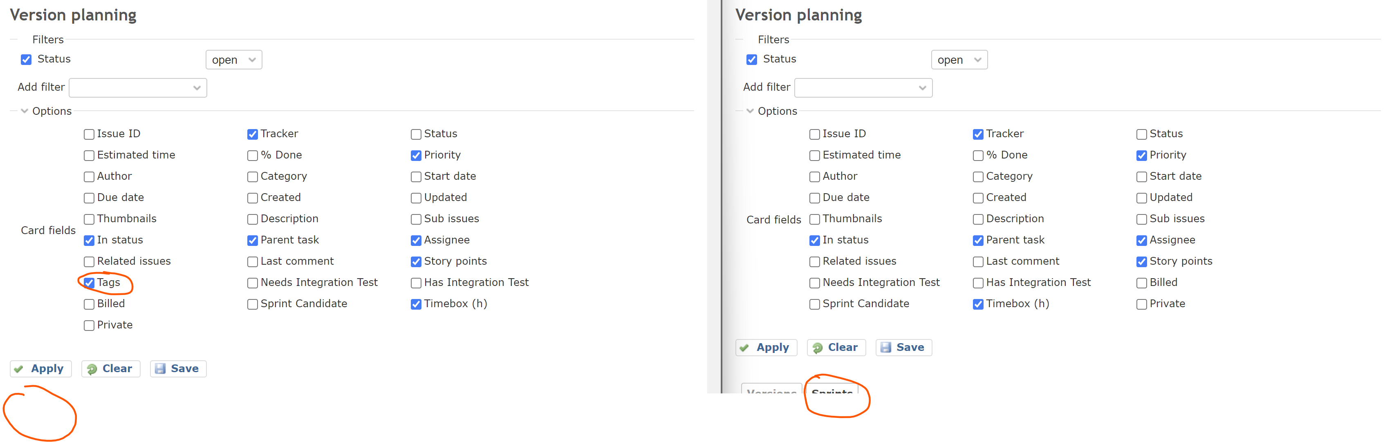The height and width of the screenshot is (442, 1385).
Task: Click the green checkmark icon on left Apply
Action: (19, 369)
